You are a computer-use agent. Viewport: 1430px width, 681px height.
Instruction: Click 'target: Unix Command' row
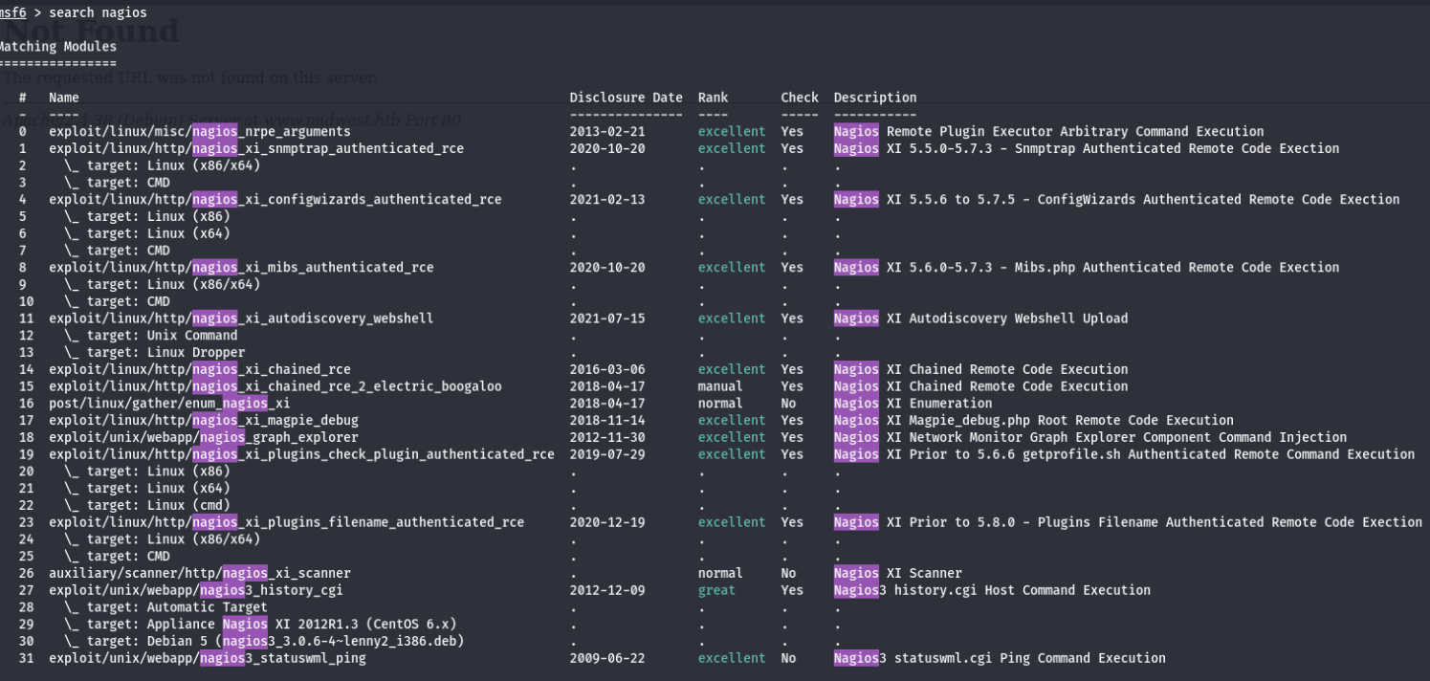[151, 336]
